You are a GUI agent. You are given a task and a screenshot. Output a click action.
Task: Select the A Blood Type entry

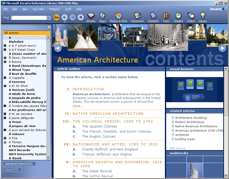point(19,70)
